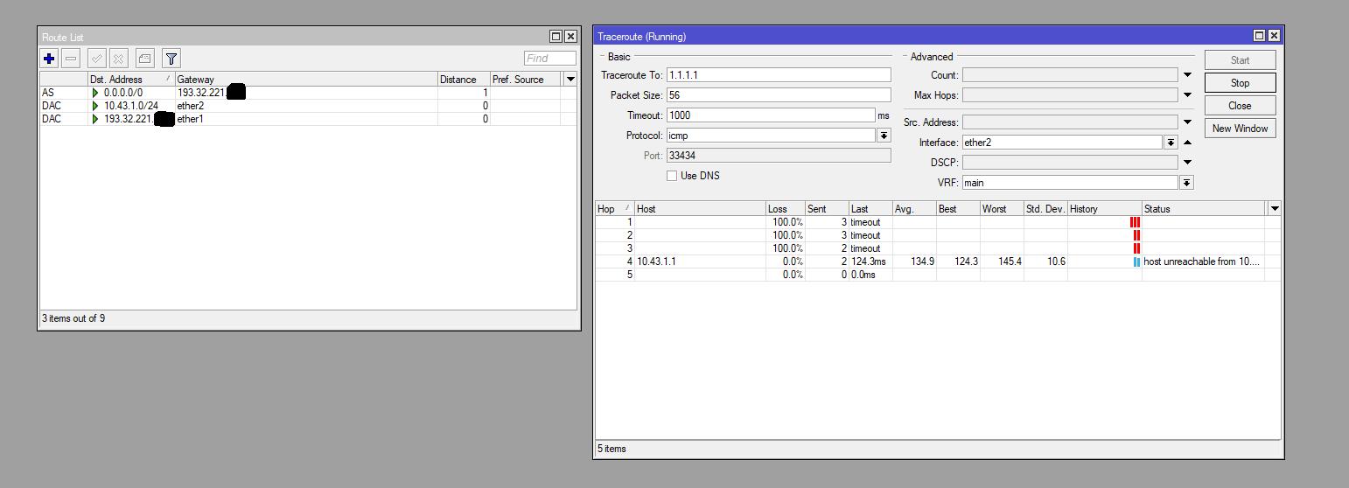Screen dimensions: 1349x488
Task: Click the Count input field
Action: pos(1070,75)
